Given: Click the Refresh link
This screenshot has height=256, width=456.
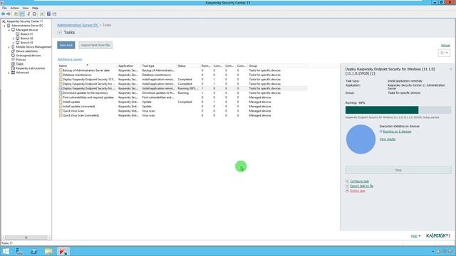Looking at the screenshot, I should [x=445, y=46].
